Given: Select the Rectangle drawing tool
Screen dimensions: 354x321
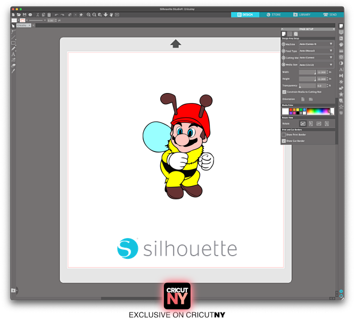Looking at the screenshot, I should point(13,43).
